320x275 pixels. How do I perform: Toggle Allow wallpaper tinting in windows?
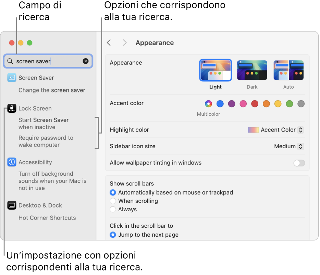(299, 163)
